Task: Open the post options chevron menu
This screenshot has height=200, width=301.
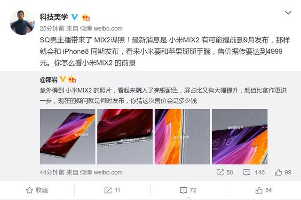Action: (288, 13)
